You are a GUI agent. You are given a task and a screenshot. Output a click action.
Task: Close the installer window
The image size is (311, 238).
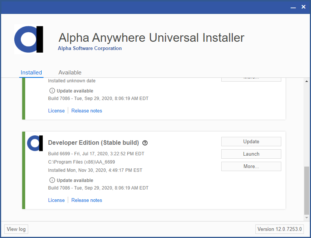click(303, 7)
